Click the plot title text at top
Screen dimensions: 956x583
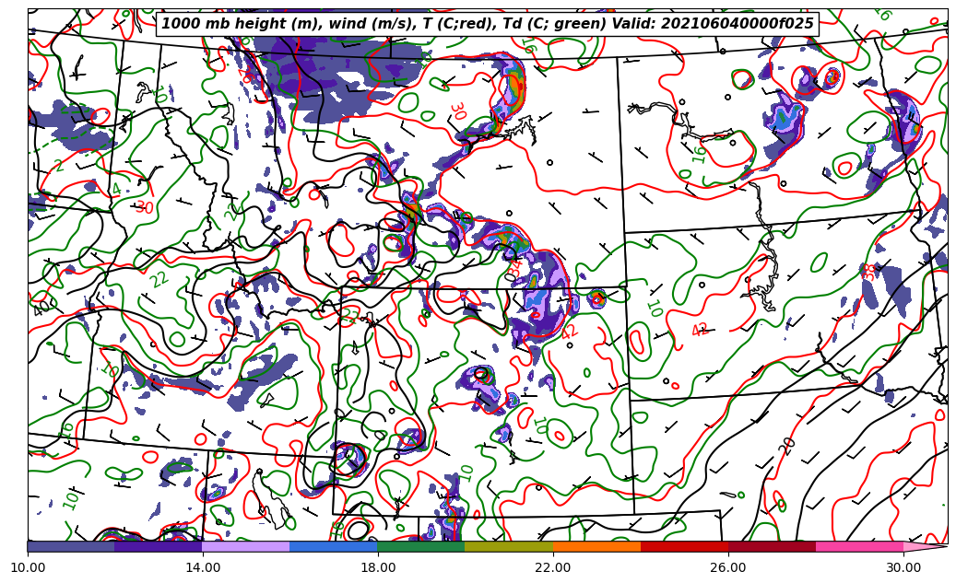click(488, 24)
